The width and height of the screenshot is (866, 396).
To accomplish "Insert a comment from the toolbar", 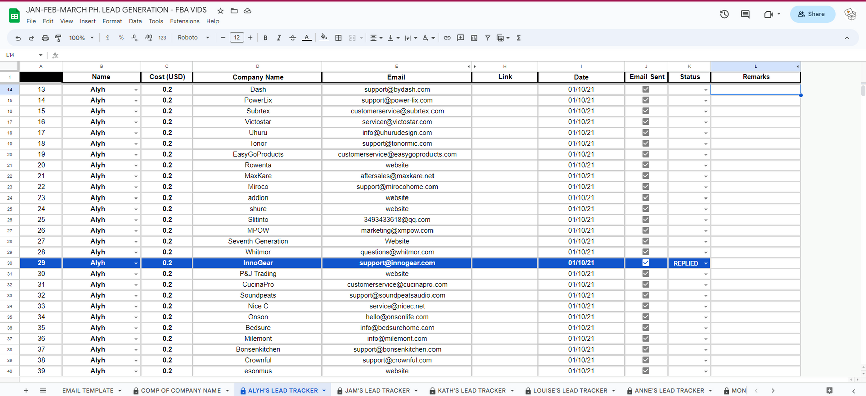I will point(461,38).
